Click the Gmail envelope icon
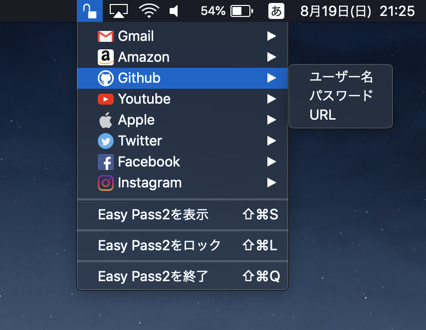This screenshot has height=330, width=426. coord(106,36)
